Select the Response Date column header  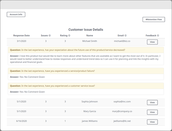point(21,36)
